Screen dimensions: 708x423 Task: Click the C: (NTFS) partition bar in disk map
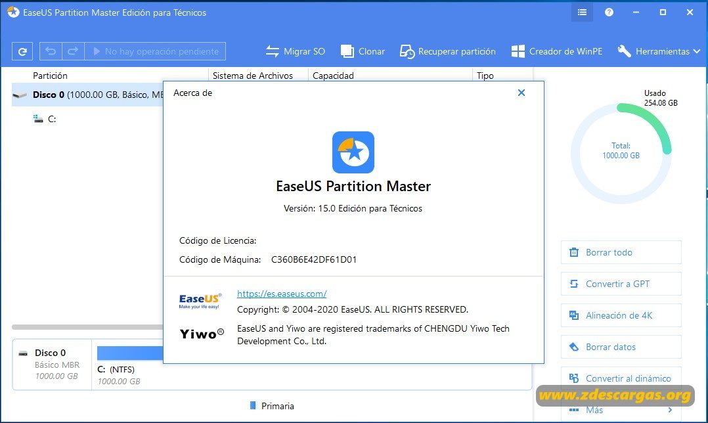tap(130, 353)
